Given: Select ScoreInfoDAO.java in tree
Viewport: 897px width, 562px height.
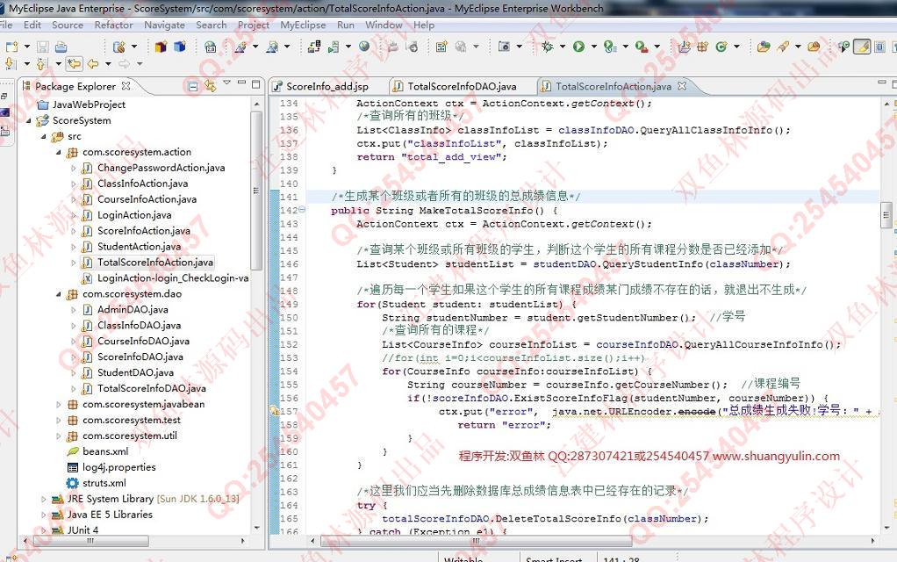Looking at the screenshot, I should pos(140,357).
